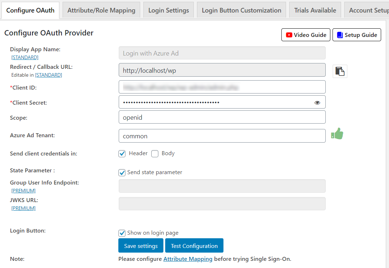Viewport: 389px width, 268px height.
Task: Enable the Body credentials checkbox
Action: 155,154
